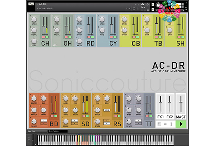This screenshot has width=215, height=146.
Task: Solo the CH channel with green button
Action: click(47, 37)
